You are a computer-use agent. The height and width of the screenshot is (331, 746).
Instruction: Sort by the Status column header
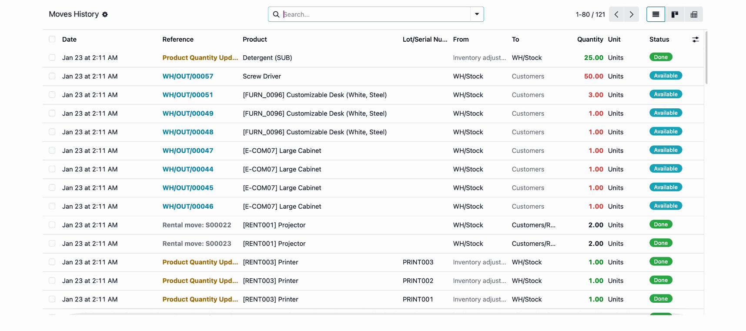tap(659, 39)
